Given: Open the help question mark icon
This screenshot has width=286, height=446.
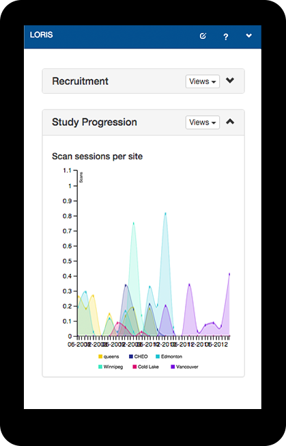Looking at the screenshot, I should pyautogui.click(x=225, y=37).
